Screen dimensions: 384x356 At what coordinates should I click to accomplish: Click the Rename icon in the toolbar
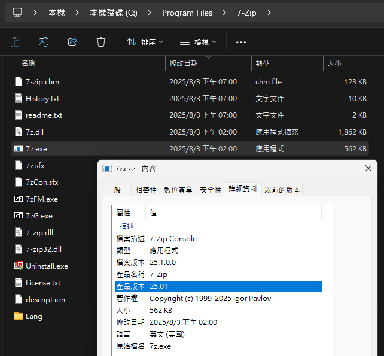tap(44, 42)
